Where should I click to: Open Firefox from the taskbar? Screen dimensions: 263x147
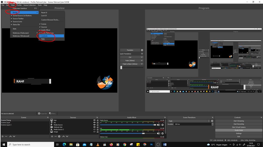[111, 145]
